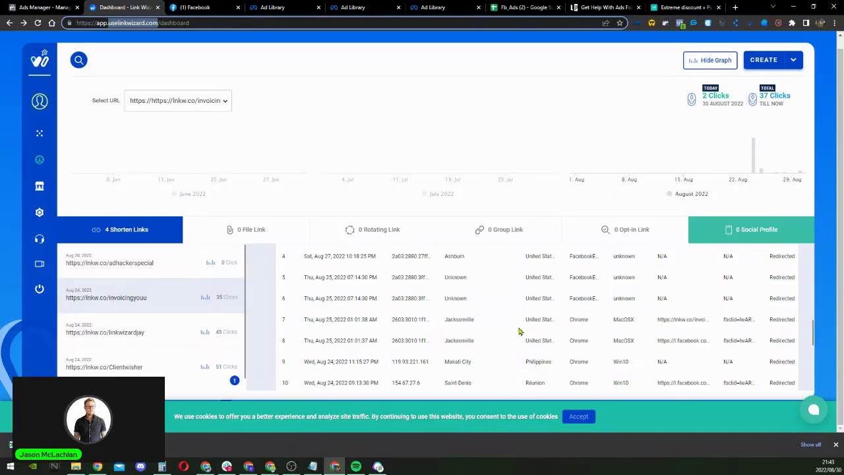Click the MacOSX cell in row 7

click(623, 319)
